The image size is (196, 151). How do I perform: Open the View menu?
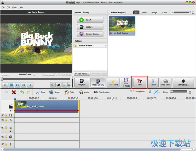14,7
